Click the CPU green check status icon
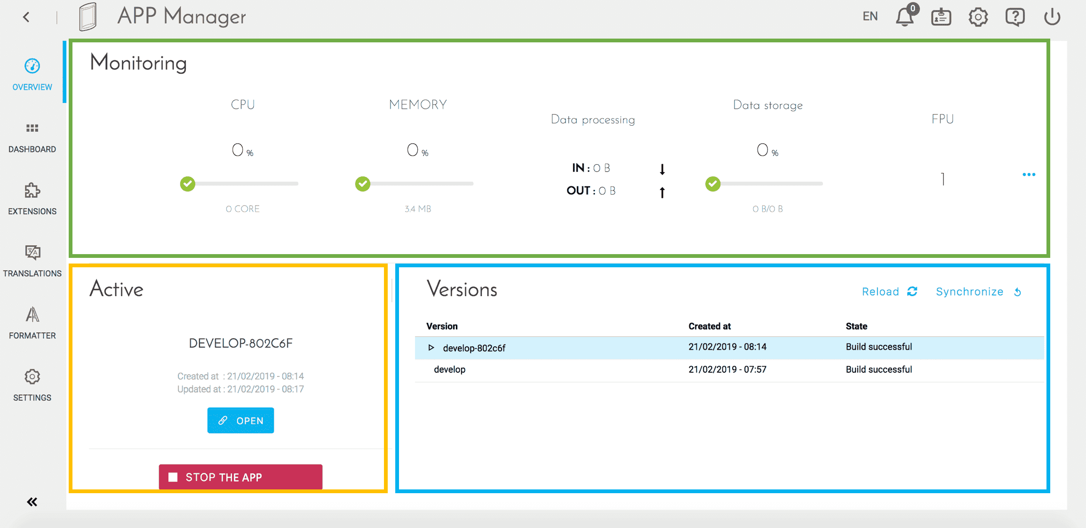The width and height of the screenshot is (1086, 528). pos(187,184)
